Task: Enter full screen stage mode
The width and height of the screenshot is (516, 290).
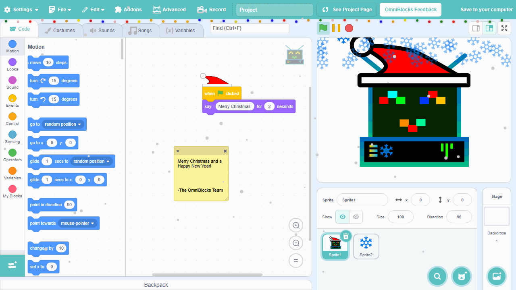Action: click(x=504, y=28)
